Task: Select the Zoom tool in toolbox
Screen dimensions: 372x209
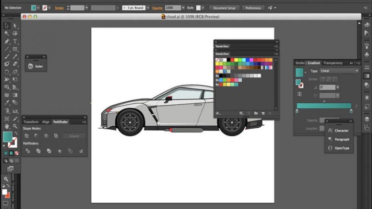Action: (x=15, y=126)
